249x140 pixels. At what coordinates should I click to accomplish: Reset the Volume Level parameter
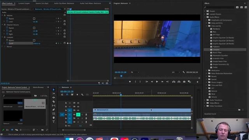pos(65,21)
